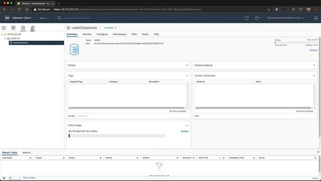Open VMs and Templates inventory view
Screen dimensions: 321x181
(14, 28)
